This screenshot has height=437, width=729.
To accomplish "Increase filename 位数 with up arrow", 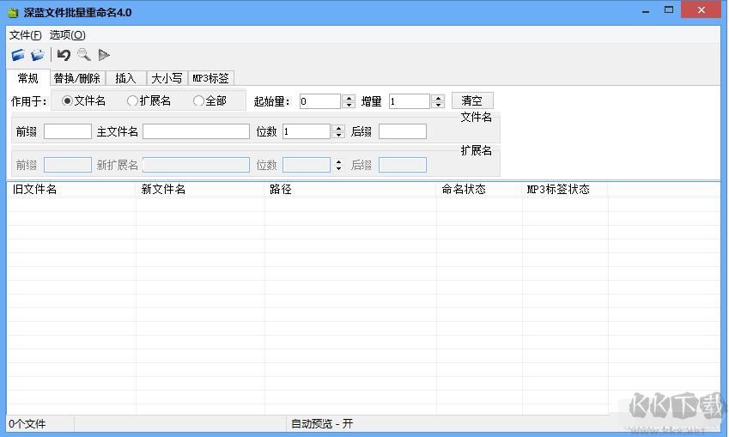I will 339,128.
